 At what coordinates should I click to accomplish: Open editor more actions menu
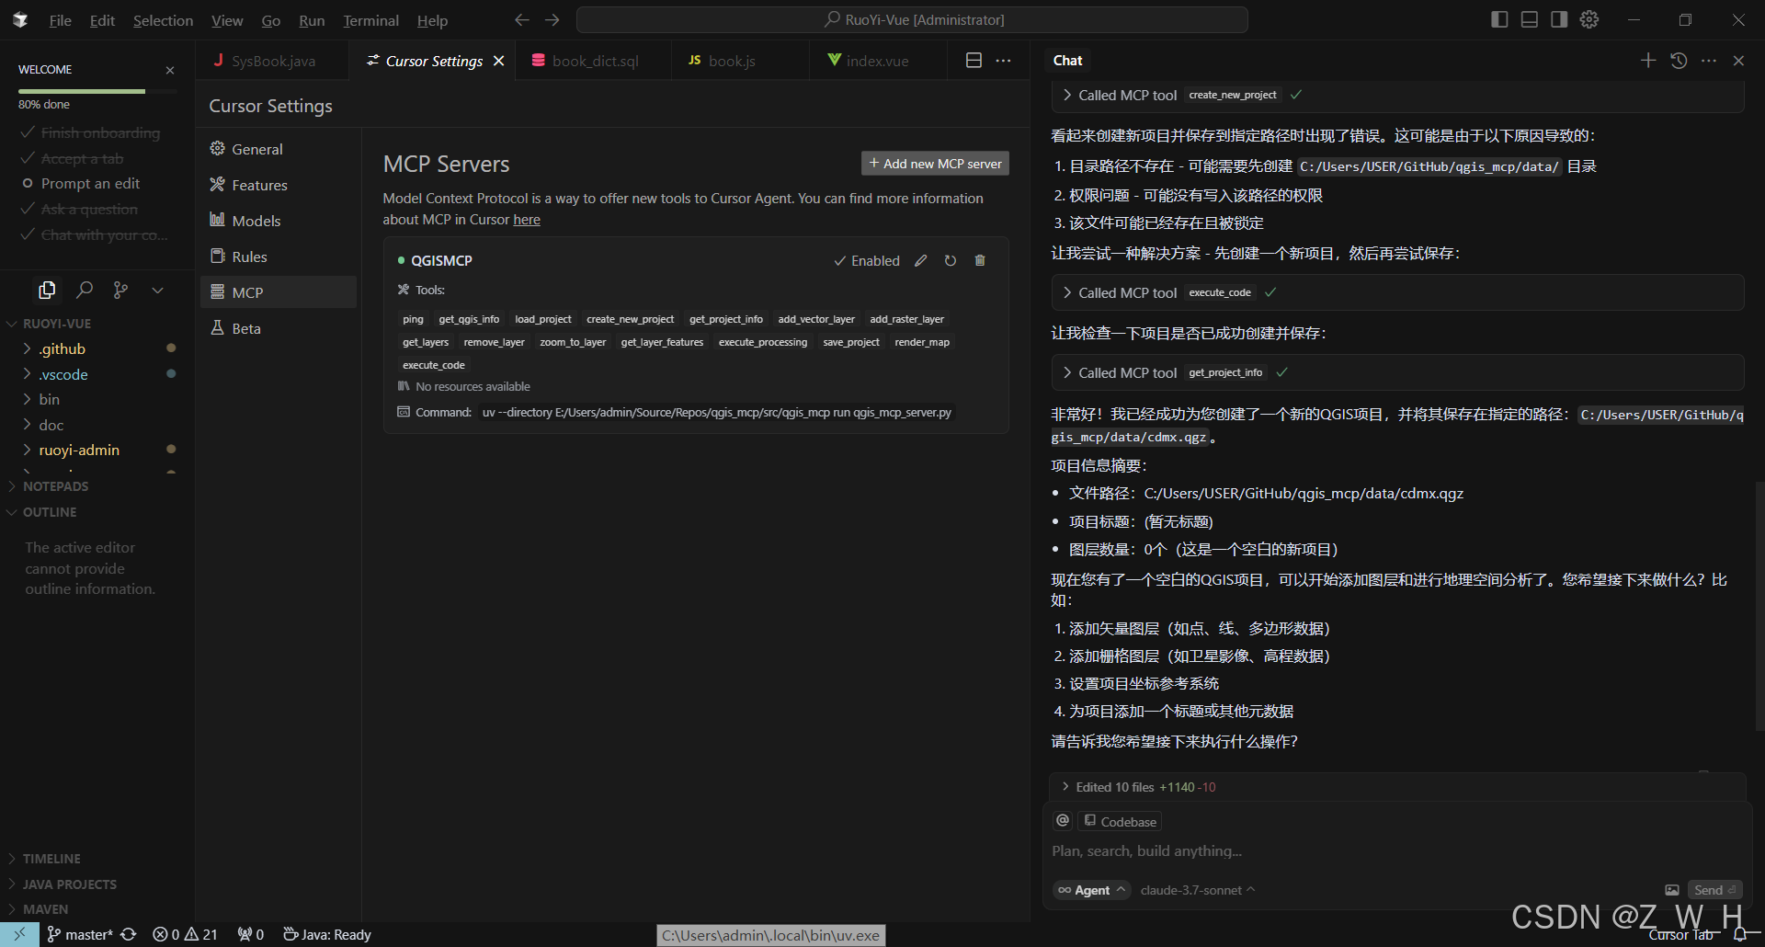coord(1004,61)
